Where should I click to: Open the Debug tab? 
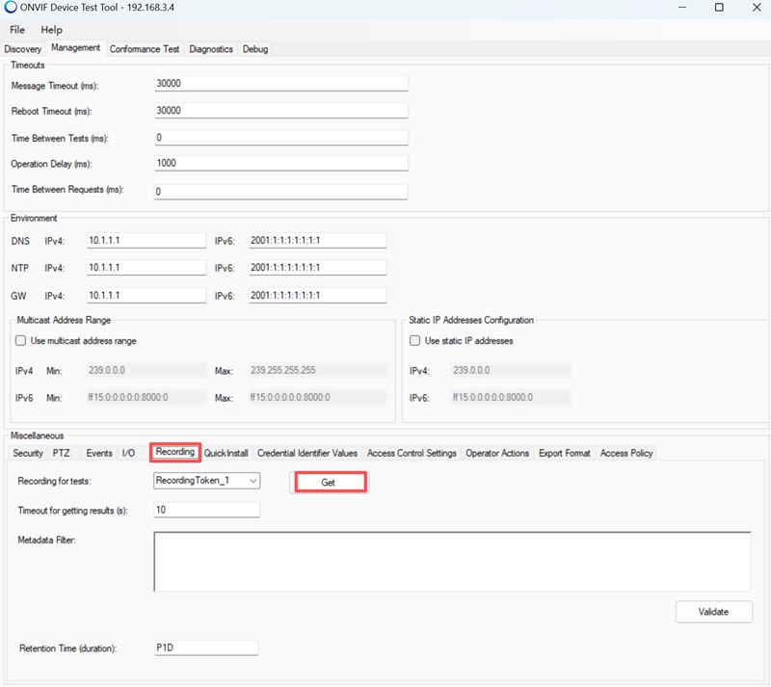[255, 49]
